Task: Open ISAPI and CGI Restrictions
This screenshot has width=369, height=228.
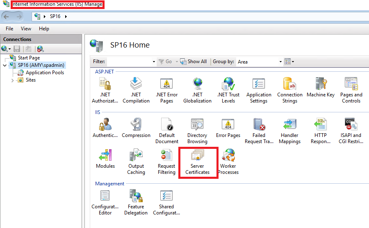Action: (x=351, y=131)
